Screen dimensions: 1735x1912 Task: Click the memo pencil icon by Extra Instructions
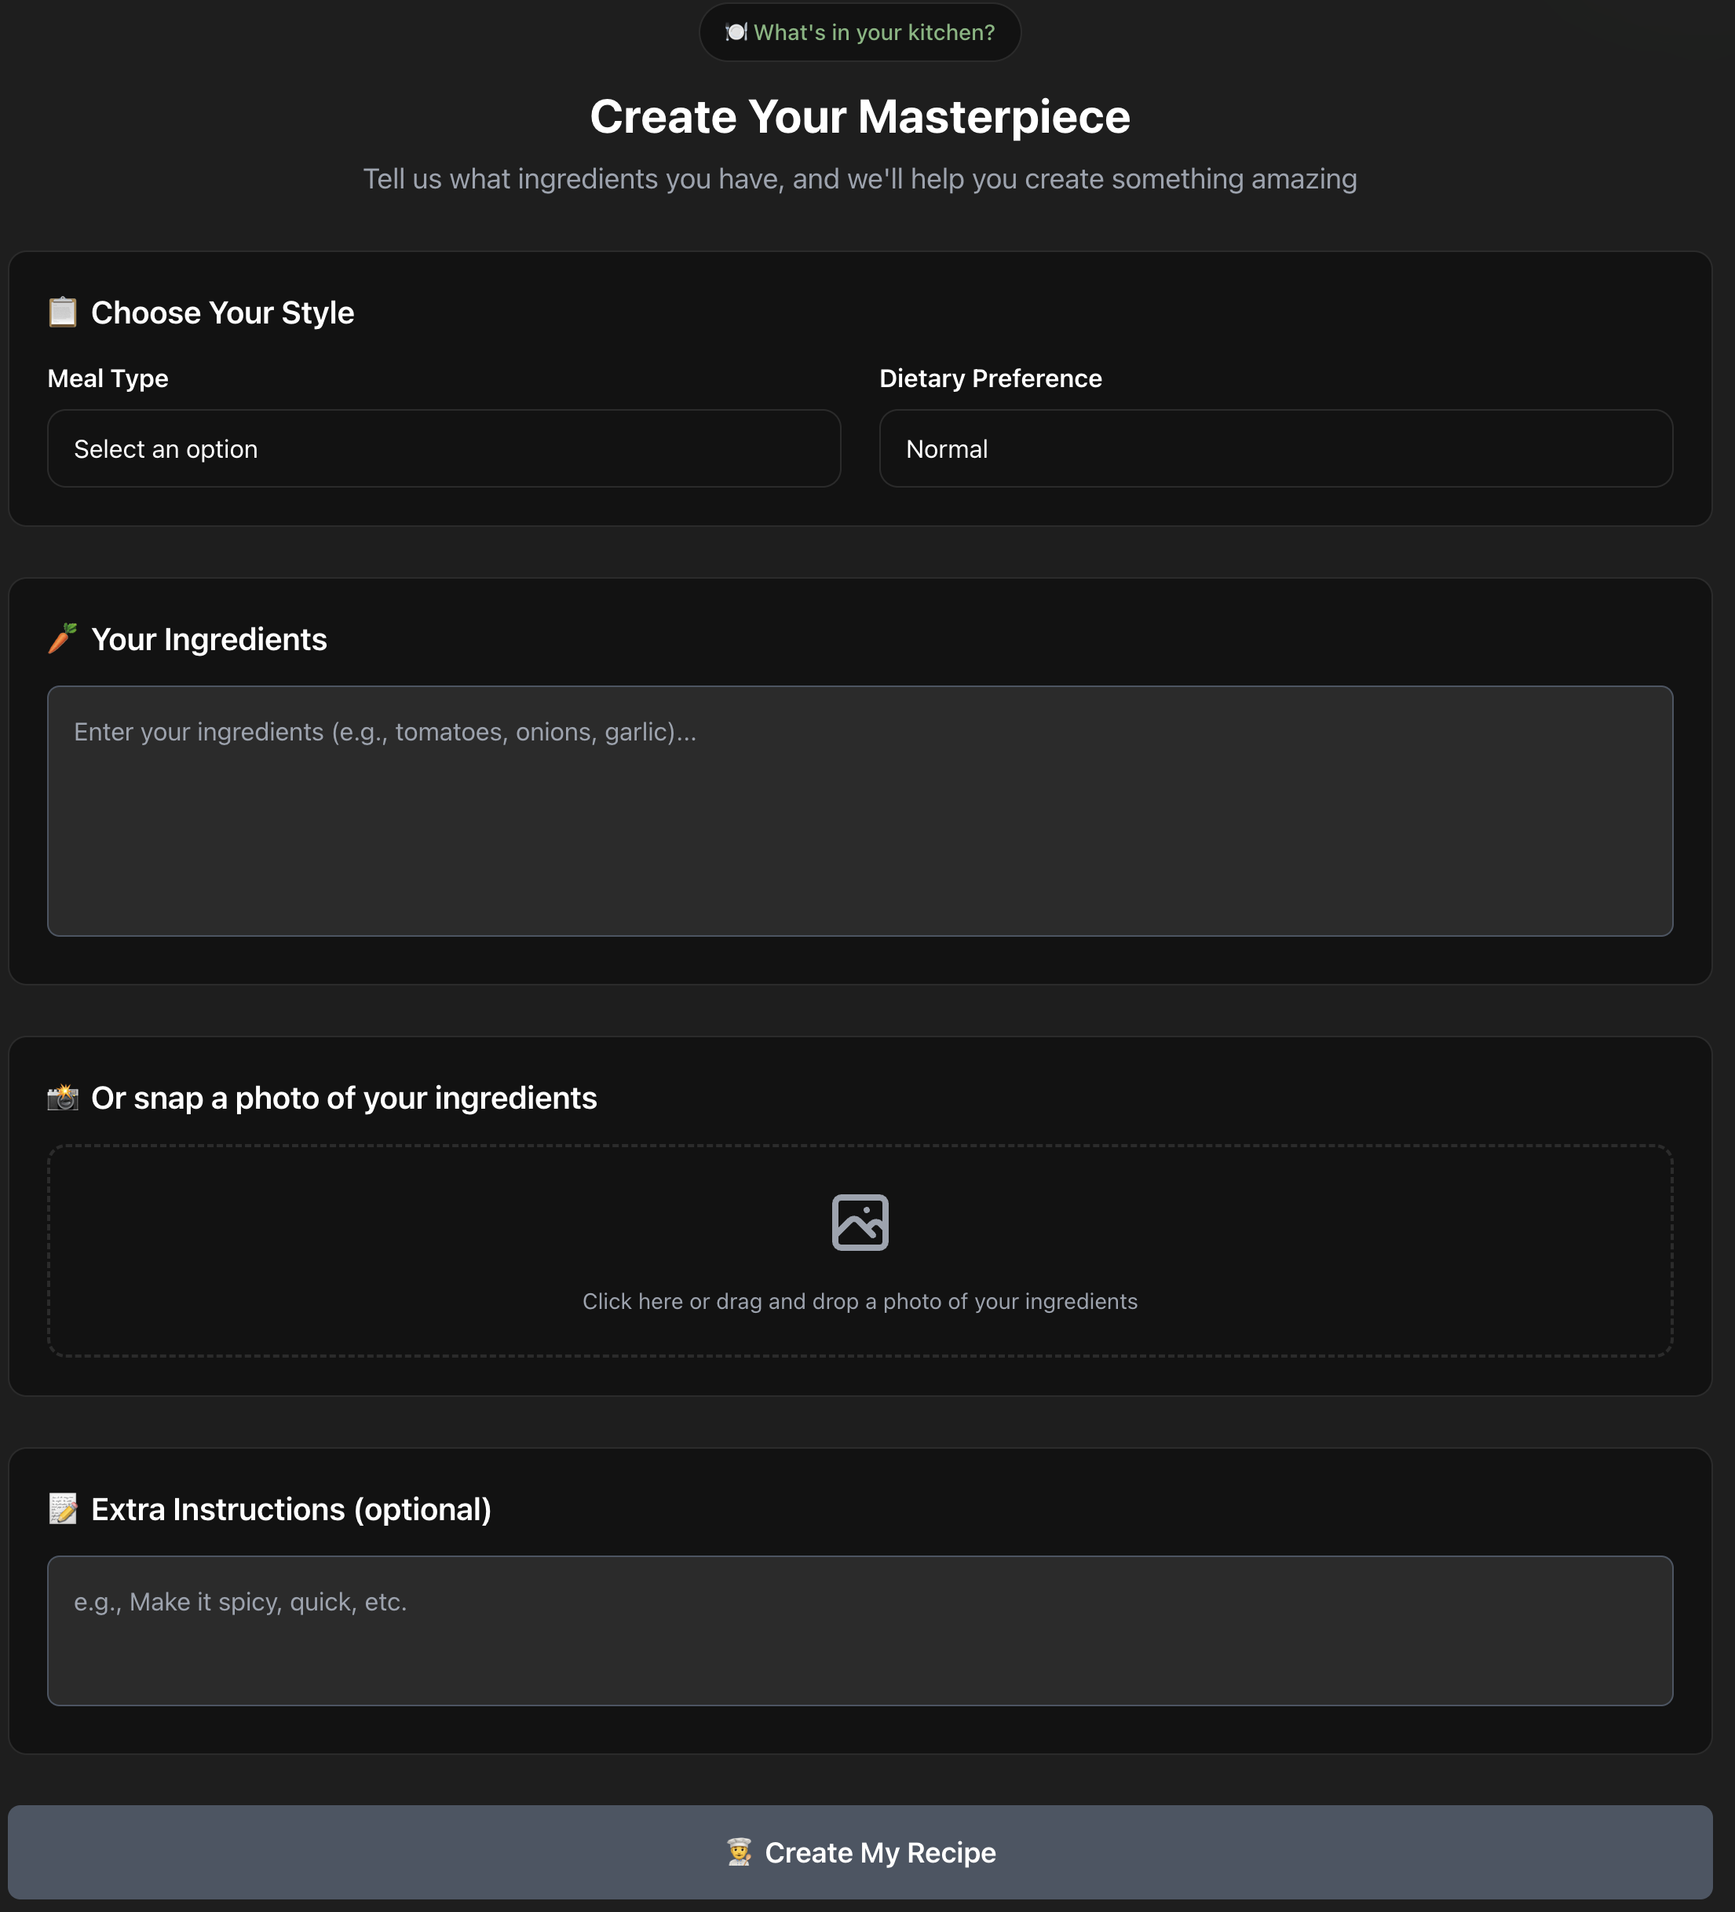click(63, 1509)
